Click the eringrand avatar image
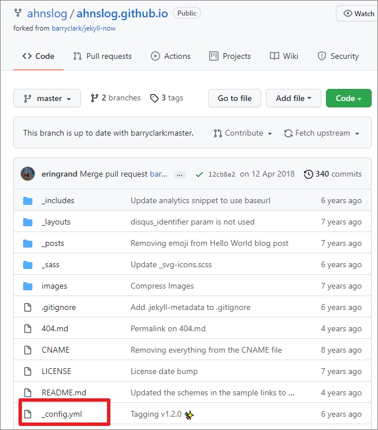Viewport: 378px width, 430px height. 28,174
